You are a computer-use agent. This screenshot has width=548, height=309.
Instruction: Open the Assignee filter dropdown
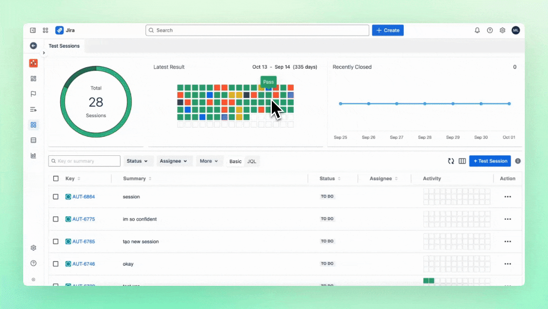[174, 161]
